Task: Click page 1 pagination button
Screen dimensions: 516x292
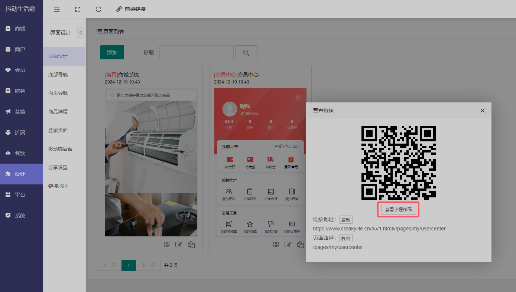Action: click(x=129, y=265)
